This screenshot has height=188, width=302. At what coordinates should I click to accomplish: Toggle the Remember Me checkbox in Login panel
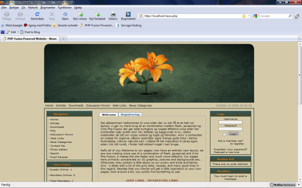(224, 134)
